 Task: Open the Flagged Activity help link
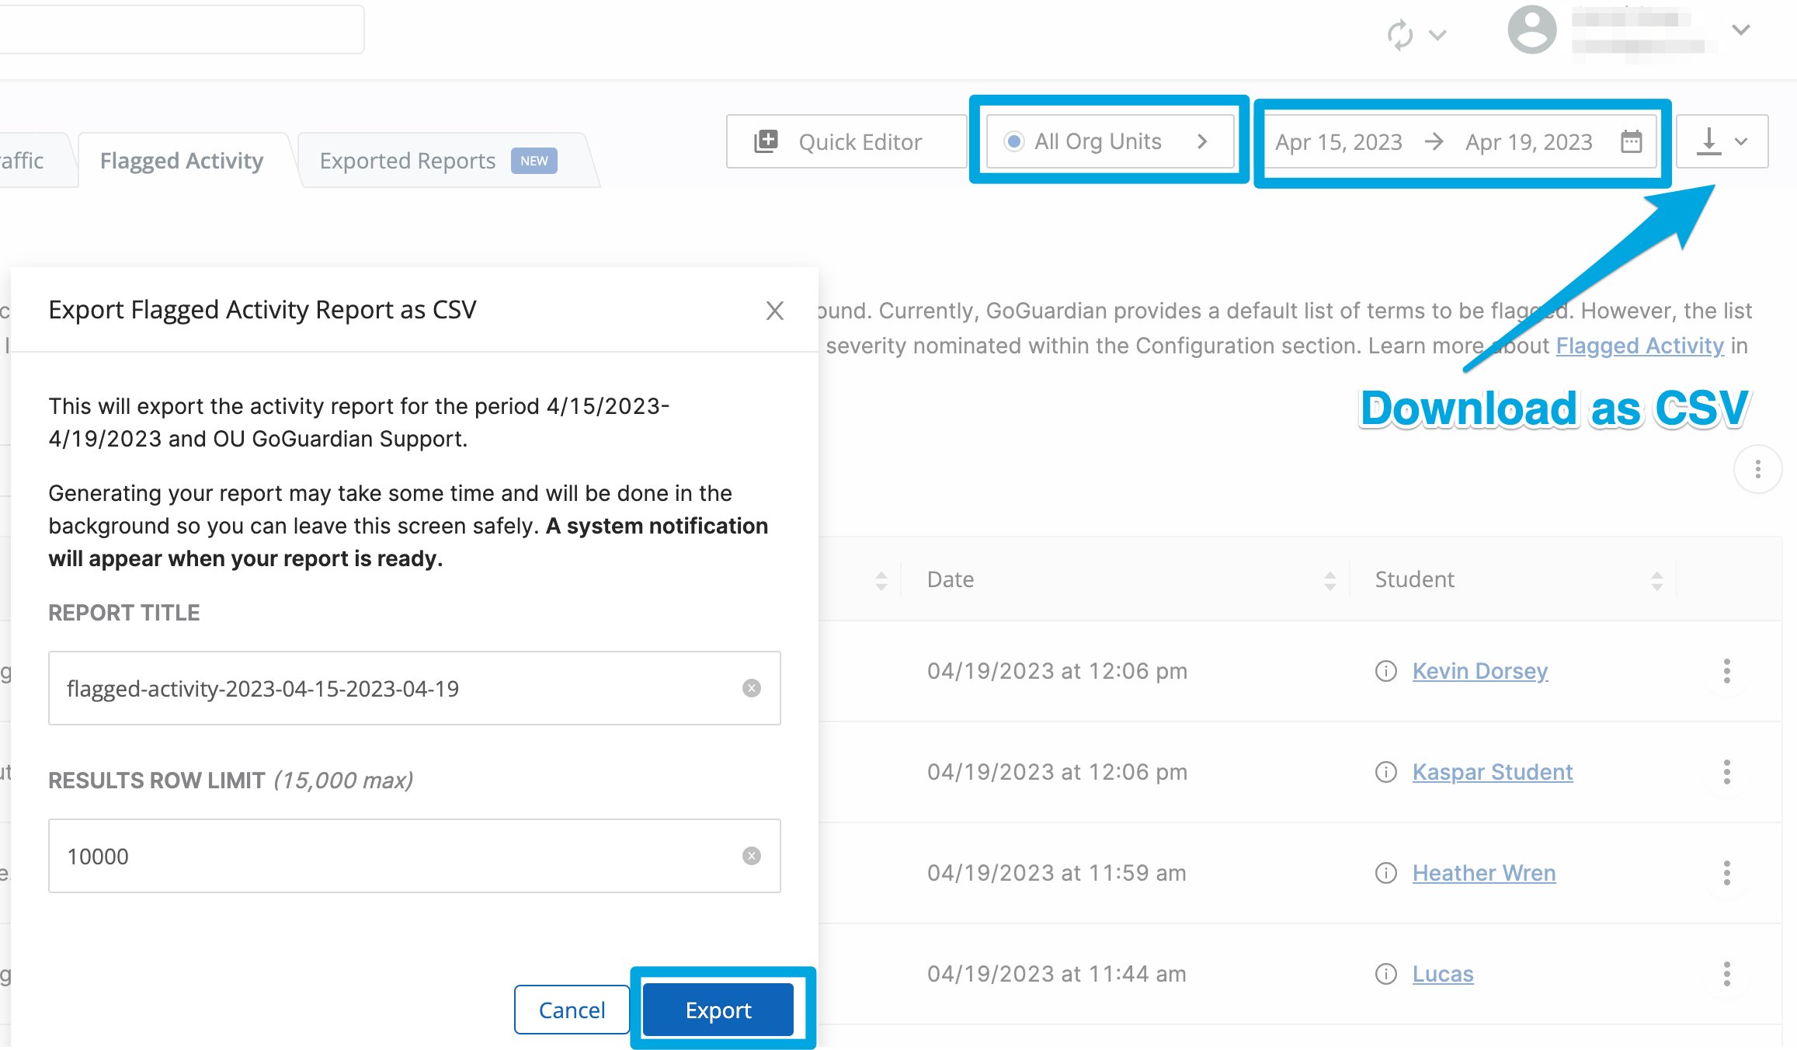point(1639,346)
